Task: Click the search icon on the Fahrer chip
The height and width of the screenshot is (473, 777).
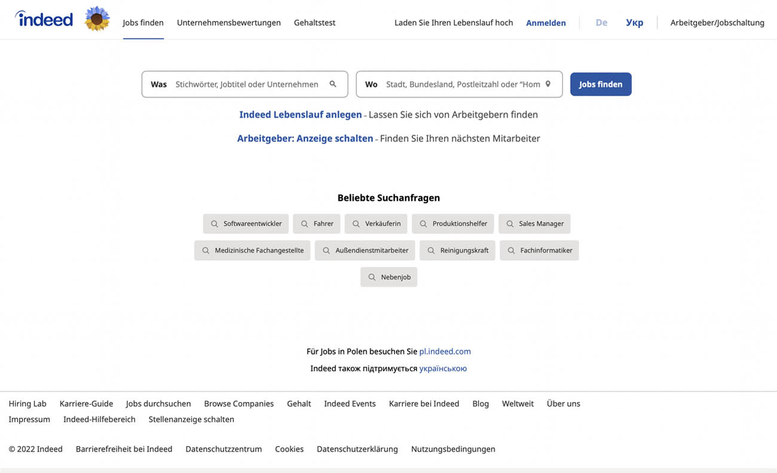Action: [x=305, y=223]
